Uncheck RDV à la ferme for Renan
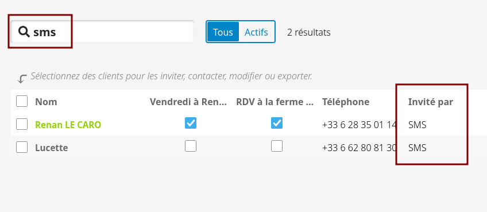The width and height of the screenshot is (487, 212). pos(276,123)
